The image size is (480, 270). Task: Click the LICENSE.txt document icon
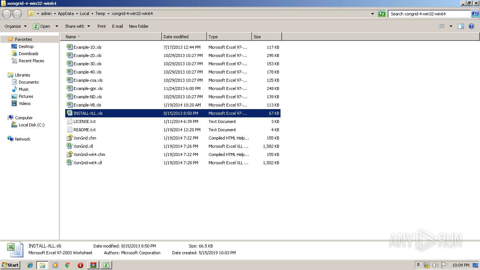click(69, 121)
